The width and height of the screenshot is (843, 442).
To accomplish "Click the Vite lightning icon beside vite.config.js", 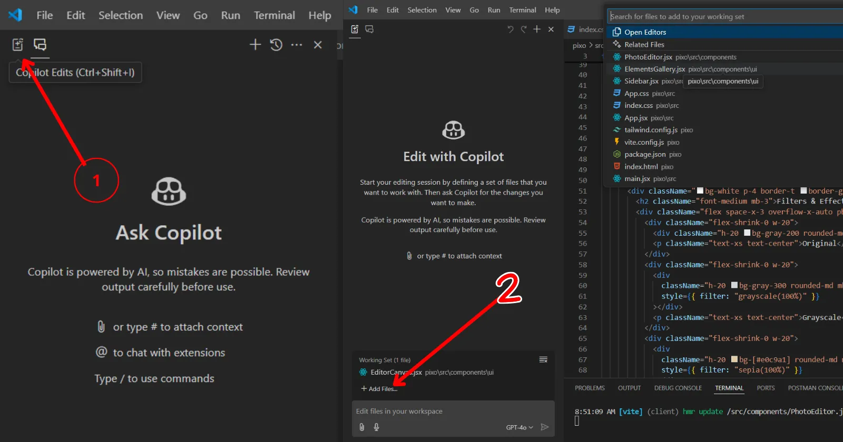I will (x=616, y=142).
